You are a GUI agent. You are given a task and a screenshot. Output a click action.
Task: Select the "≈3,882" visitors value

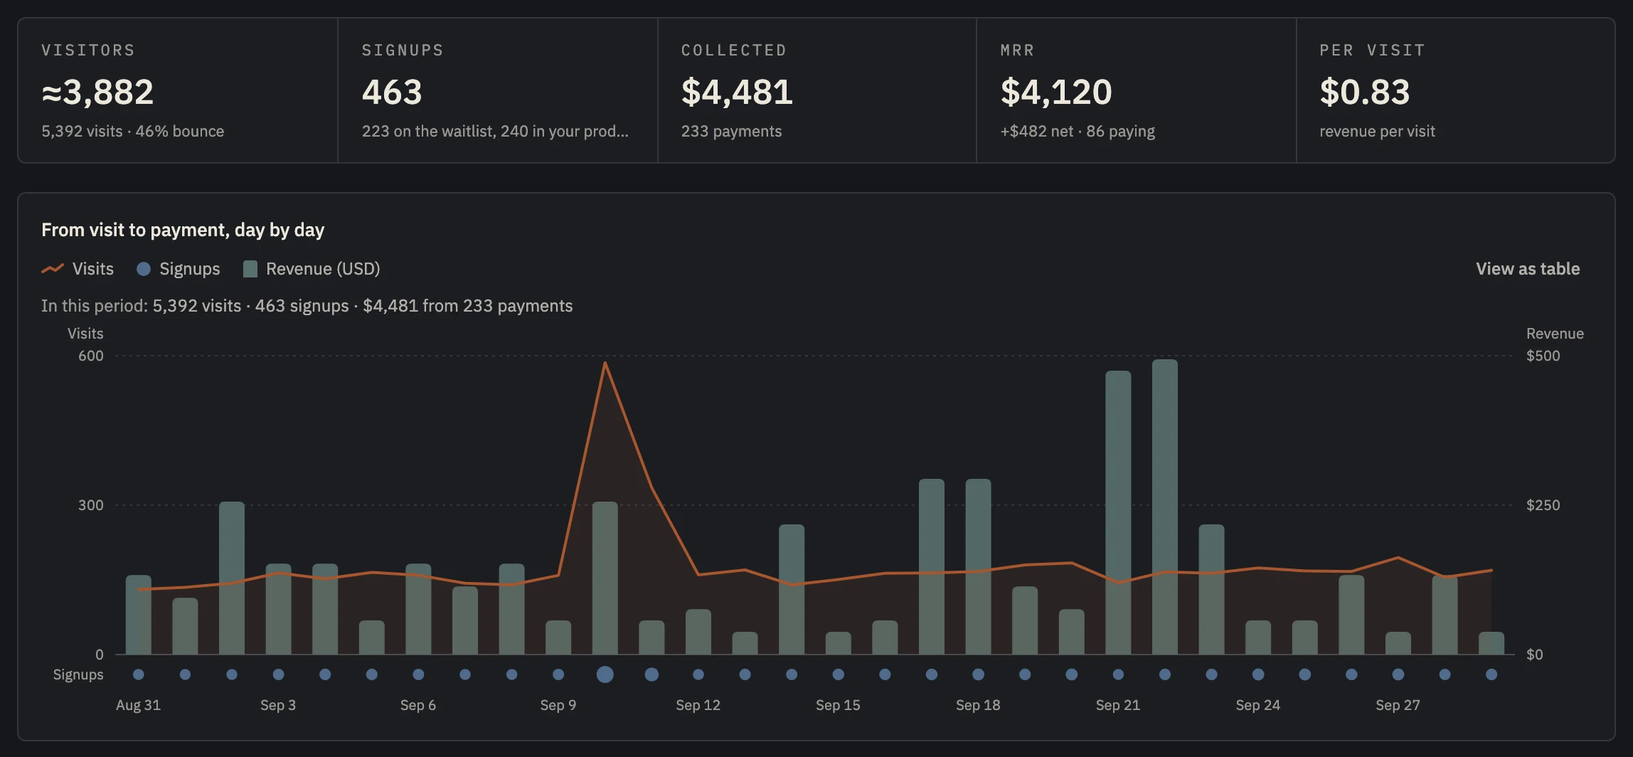coord(97,92)
